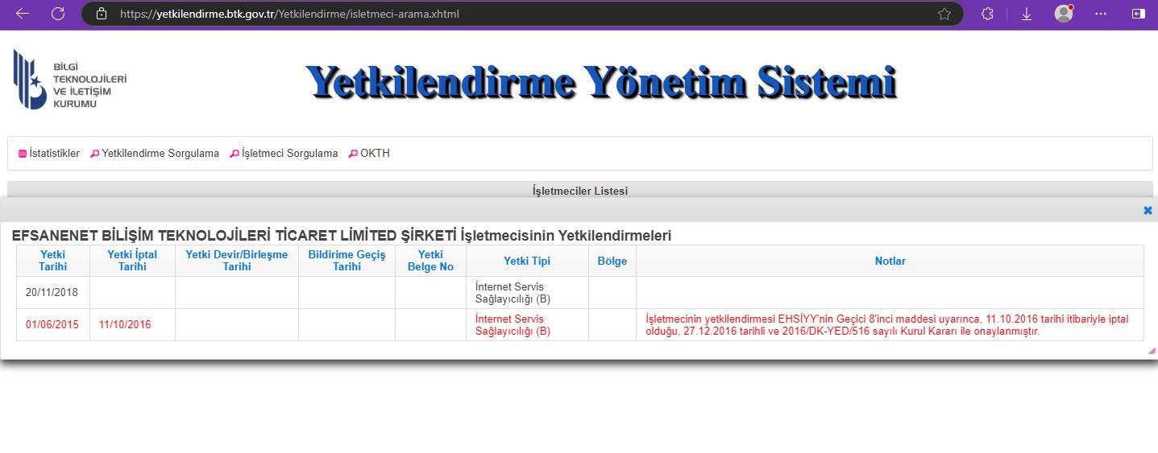Reload the page with the refresh icon
The height and width of the screenshot is (453, 1158).
58,14
